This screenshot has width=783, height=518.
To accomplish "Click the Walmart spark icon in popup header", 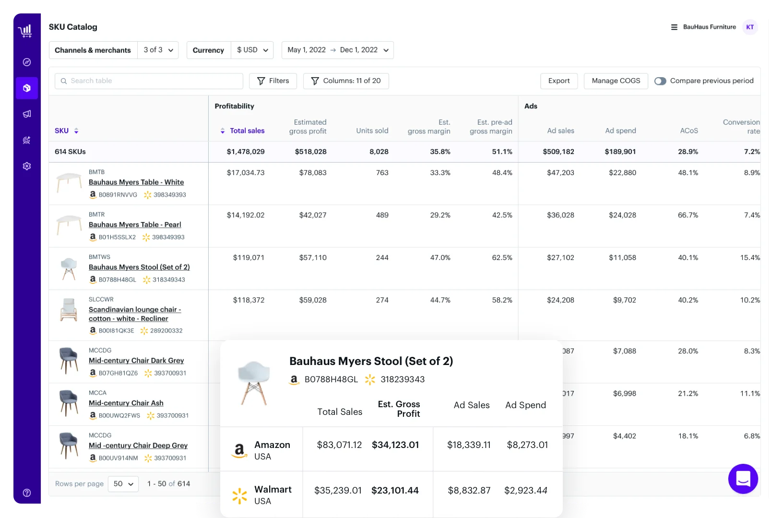I will point(370,379).
